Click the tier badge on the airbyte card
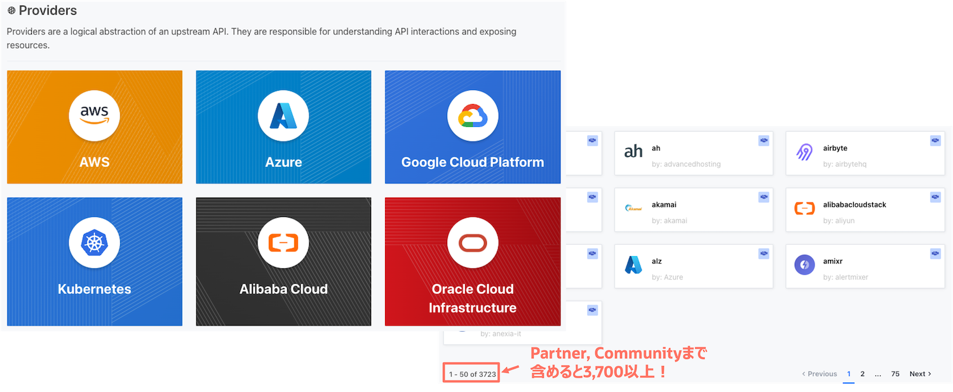953x392 pixels. (x=935, y=140)
